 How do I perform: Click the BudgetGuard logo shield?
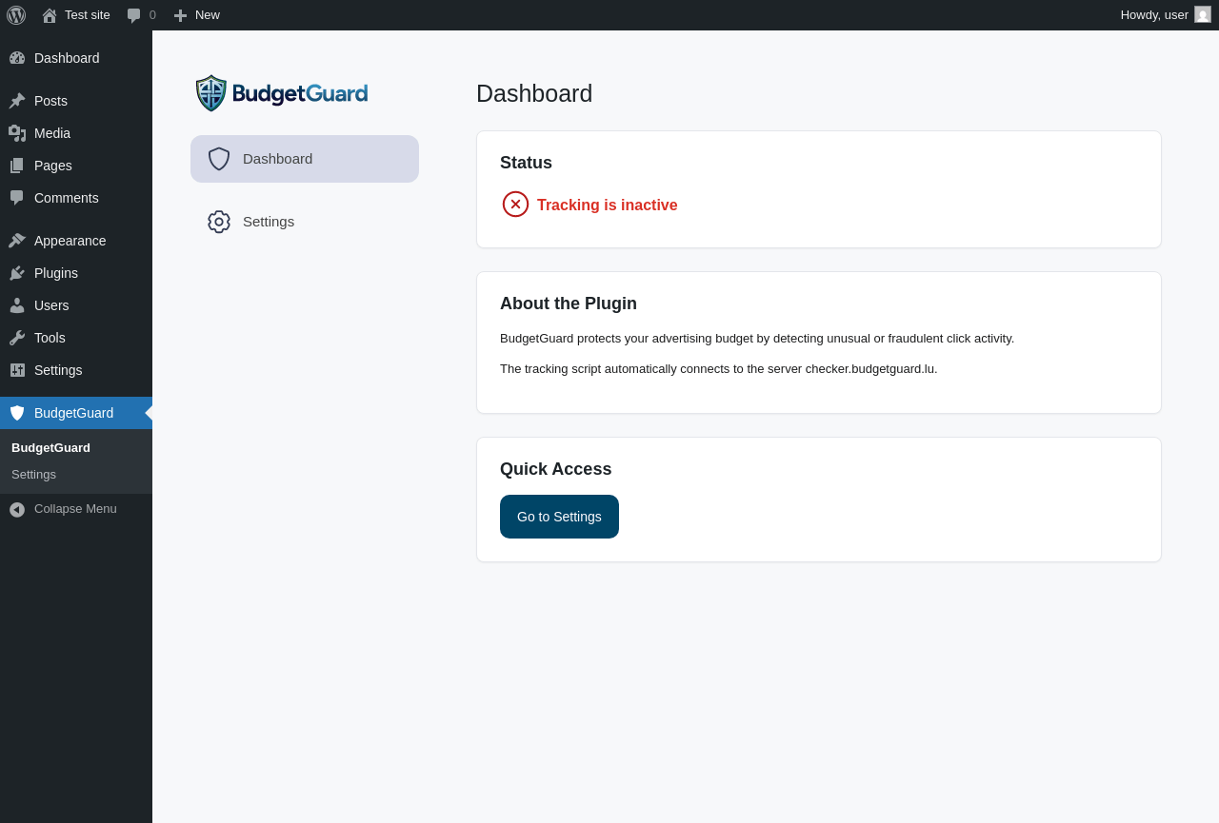[x=211, y=93]
